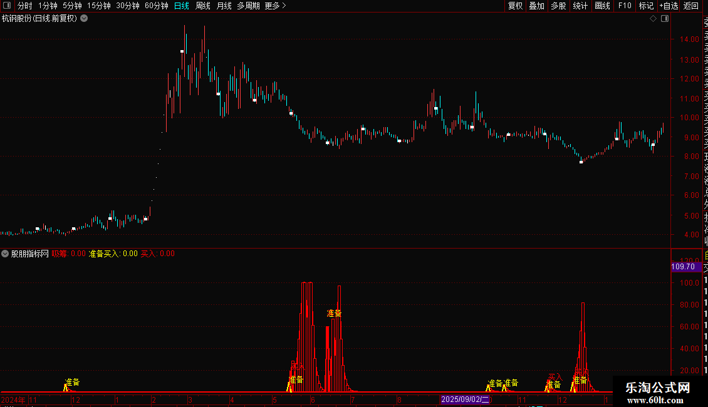Click the 2024年 label on time axis
Viewport: 708px width, 407px height.
pyautogui.click(x=13, y=399)
